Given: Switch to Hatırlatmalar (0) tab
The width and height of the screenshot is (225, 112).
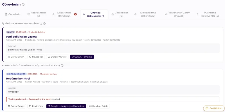Looking at the screenshot, I should pos(37,14).
